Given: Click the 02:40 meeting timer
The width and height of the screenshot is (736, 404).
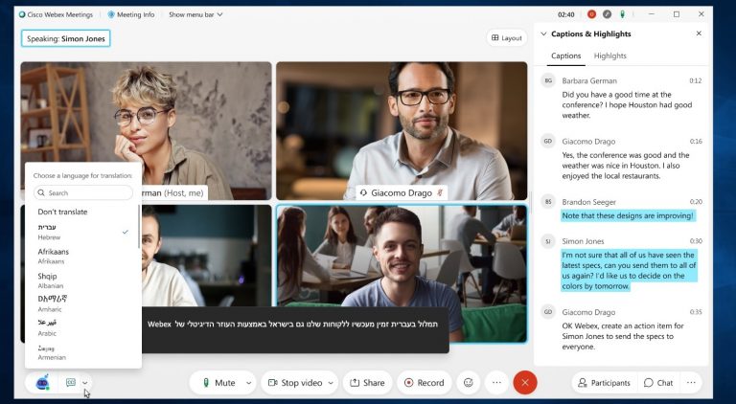Looking at the screenshot, I should tap(566, 14).
